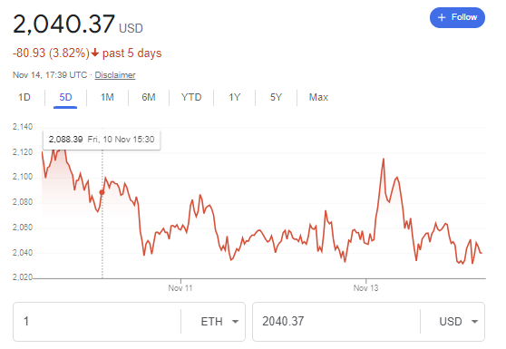506x349 pixels.
Task: Select the YTD range tab
Action: coord(191,97)
